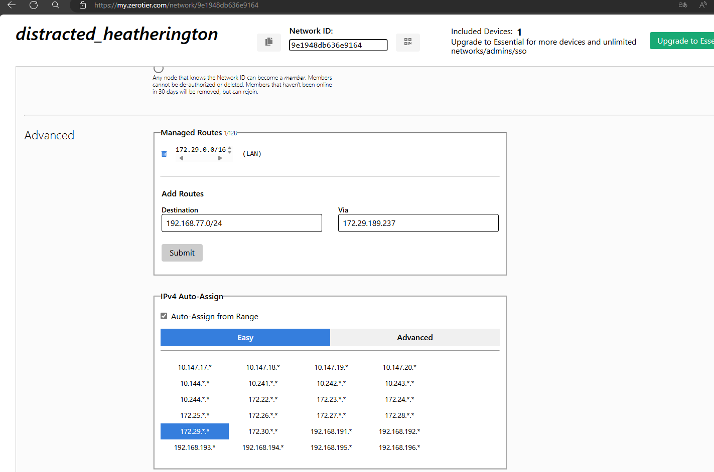Select the public access radio button
The image size is (714, 472).
click(x=159, y=68)
